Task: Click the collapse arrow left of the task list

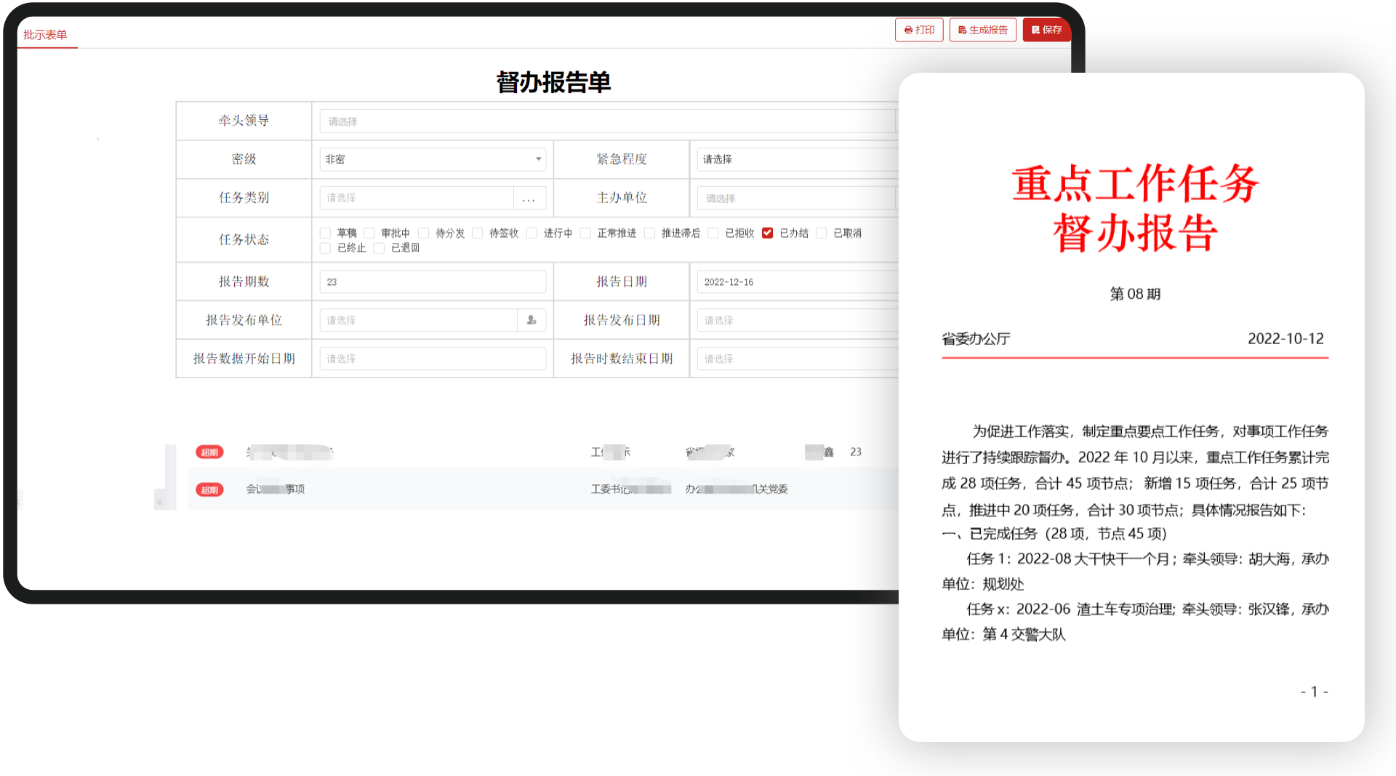Action: pyautogui.click(x=160, y=501)
